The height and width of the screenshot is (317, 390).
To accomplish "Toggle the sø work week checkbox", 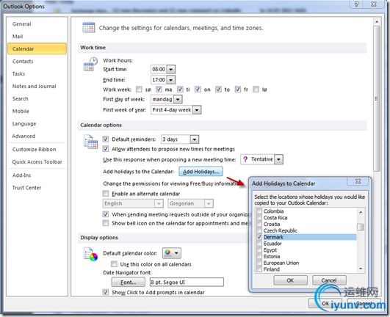I will [x=139, y=90].
